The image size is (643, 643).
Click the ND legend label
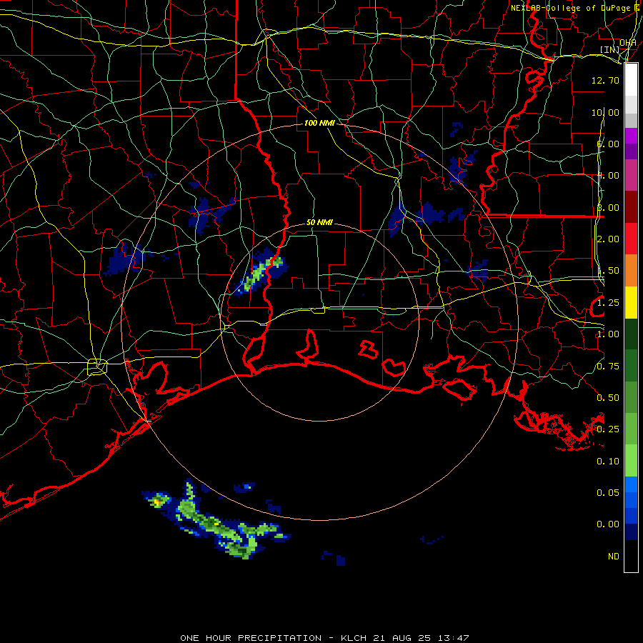[x=614, y=557]
